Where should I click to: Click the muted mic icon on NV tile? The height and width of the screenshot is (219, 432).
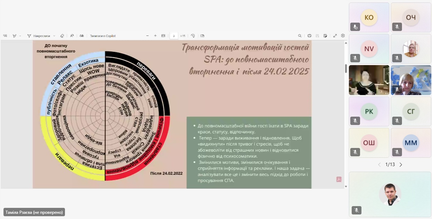coord(355,58)
